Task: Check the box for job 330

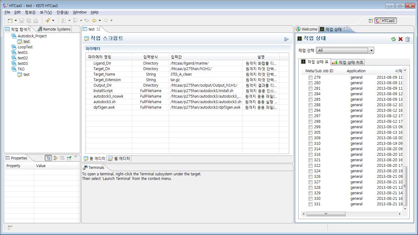Action: tap(310, 199)
